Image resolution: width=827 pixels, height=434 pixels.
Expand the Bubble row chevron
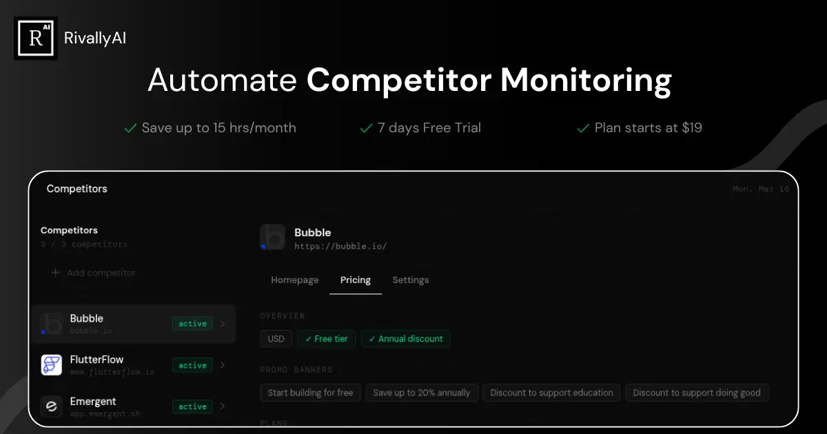[x=223, y=324]
